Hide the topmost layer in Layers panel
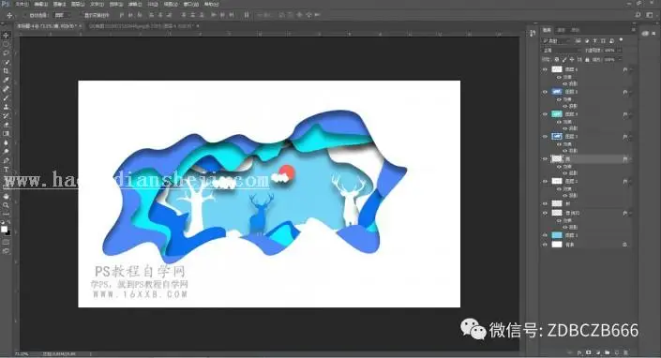 (x=545, y=69)
